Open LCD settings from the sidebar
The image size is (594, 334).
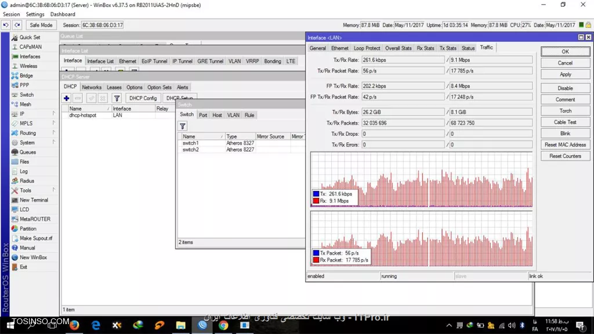(24, 210)
